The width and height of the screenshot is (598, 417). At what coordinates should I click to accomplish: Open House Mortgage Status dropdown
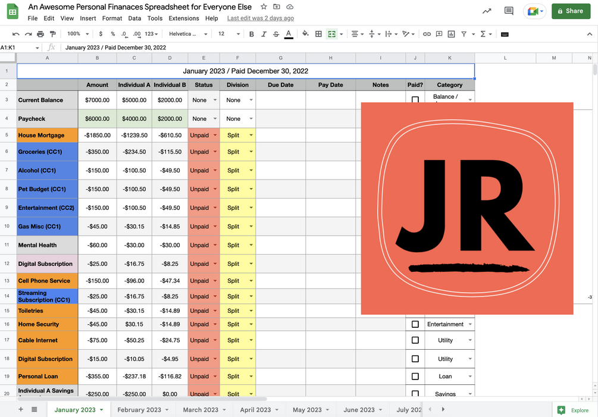coord(215,135)
